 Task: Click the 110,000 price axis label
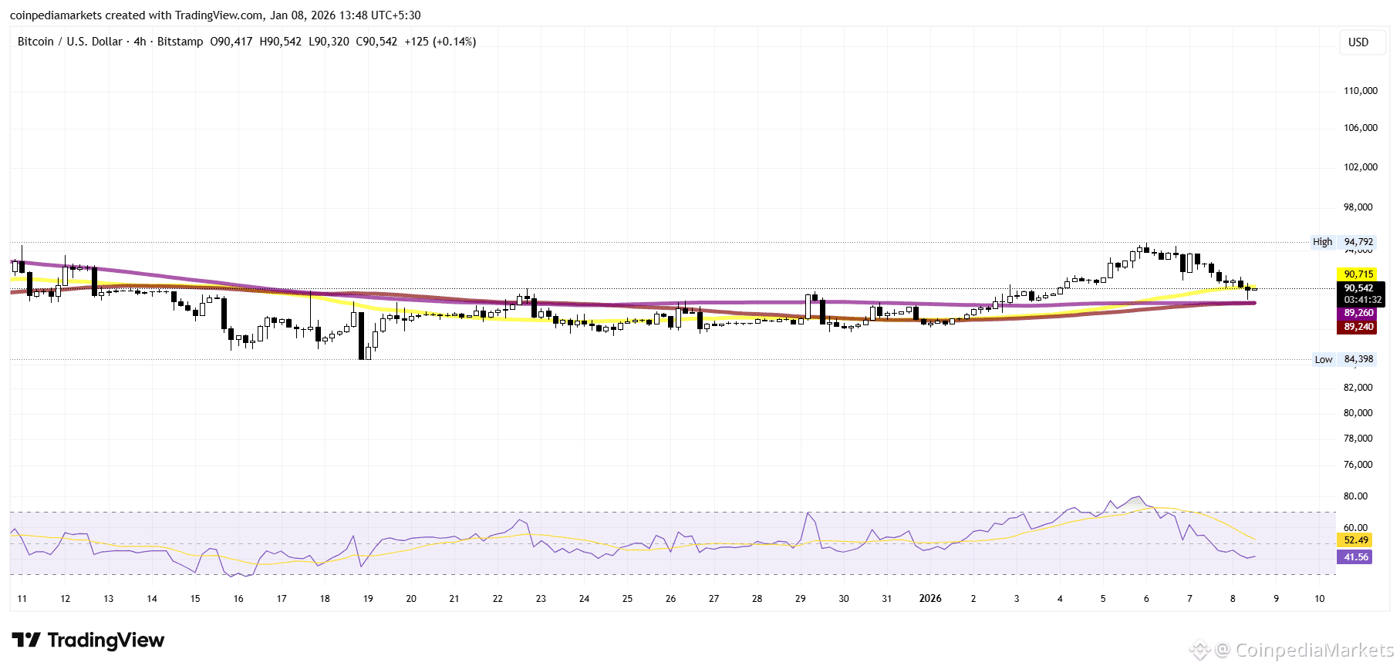[1361, 91]
